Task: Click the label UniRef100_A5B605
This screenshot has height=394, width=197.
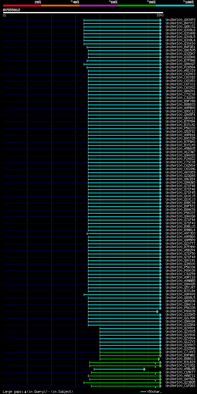Action: (x=180, y=148)
